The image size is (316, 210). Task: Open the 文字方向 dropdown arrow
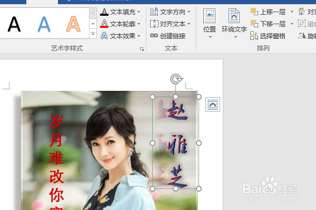point(189,12)
